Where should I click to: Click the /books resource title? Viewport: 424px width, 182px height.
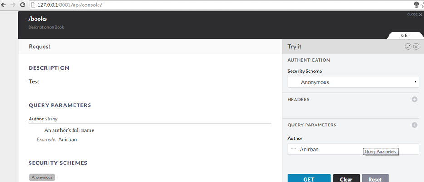[38, 19]
